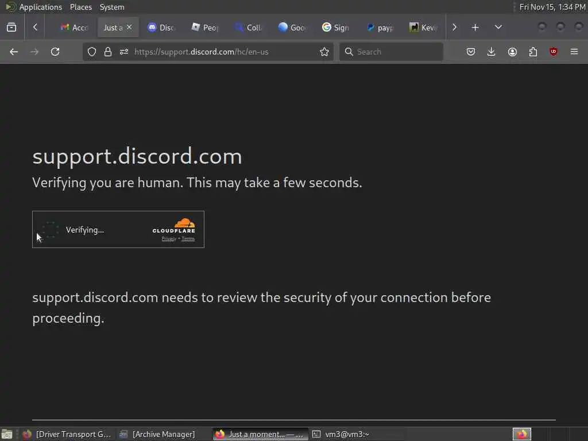Viewport: 588px width, 441px height.
Task: Click the support.discord.com heading text
Action: (x=137, y=156)
